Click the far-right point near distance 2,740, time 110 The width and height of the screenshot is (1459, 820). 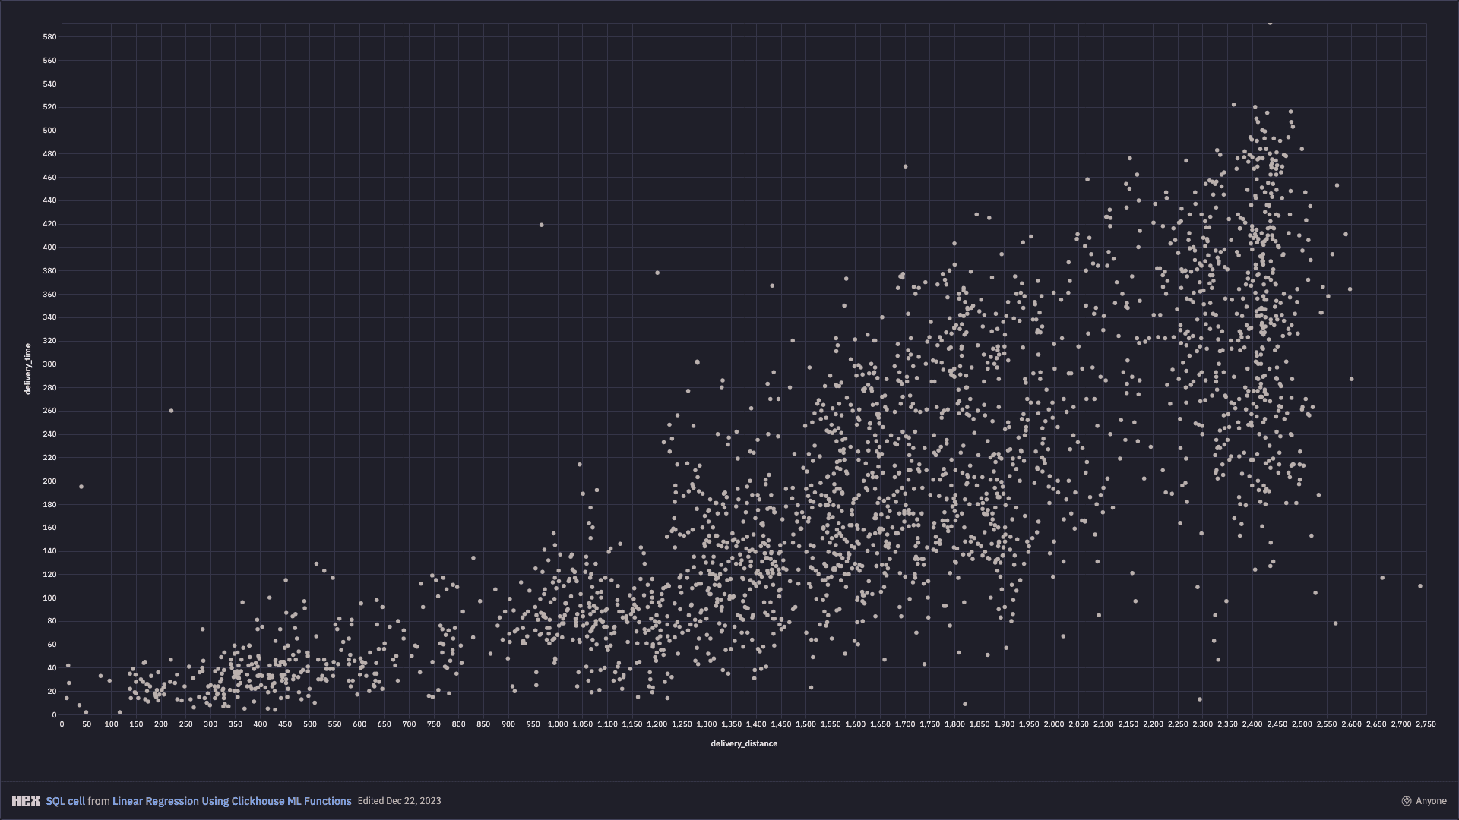coord(1420,586)
